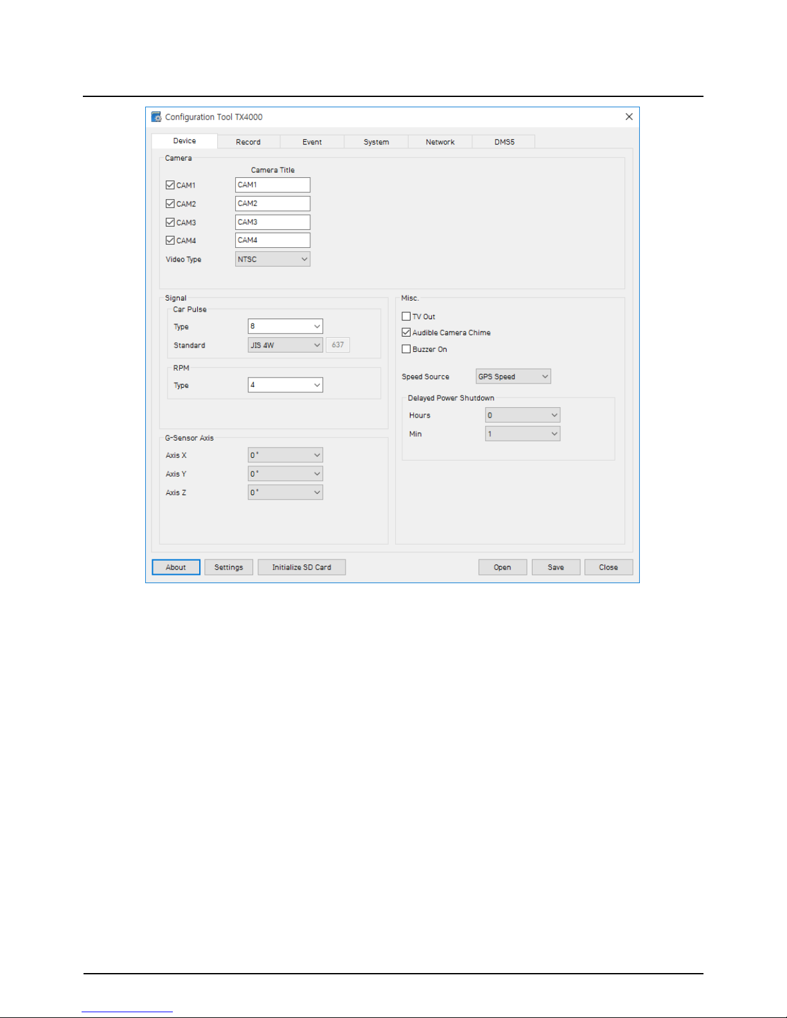Click the Open button

(502, 567)
